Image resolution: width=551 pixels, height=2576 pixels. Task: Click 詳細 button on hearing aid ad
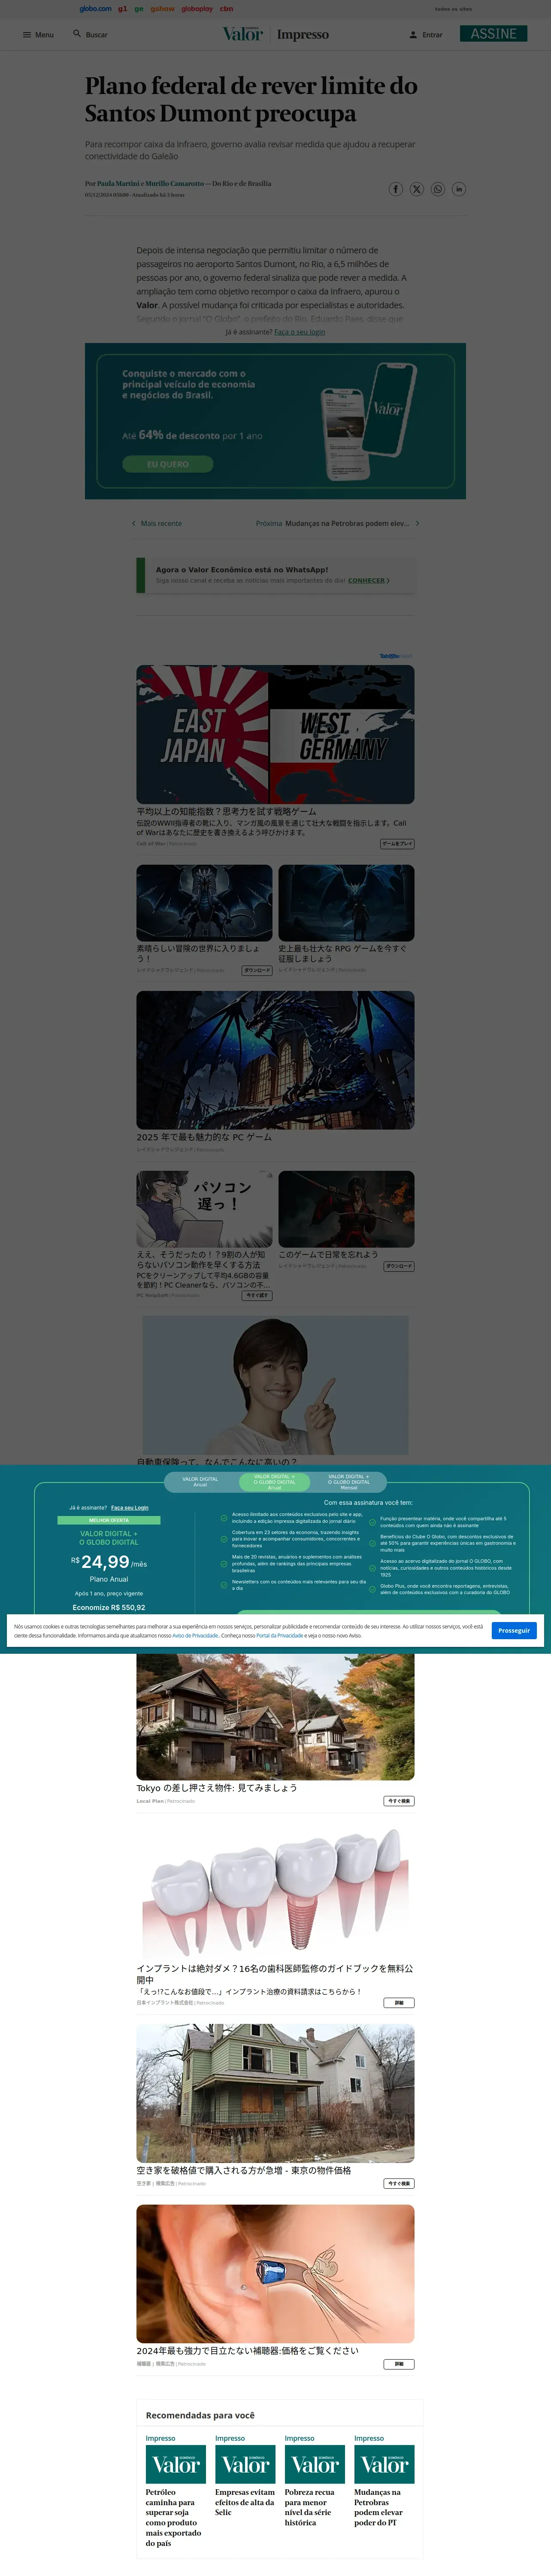[x=399, y=2364]
